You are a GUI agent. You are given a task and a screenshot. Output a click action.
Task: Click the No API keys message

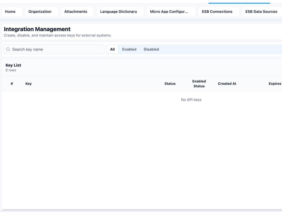click(x=191, y=100)
